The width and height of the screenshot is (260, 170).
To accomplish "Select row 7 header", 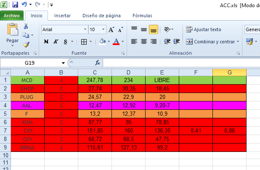I will [x=5, y=131].
